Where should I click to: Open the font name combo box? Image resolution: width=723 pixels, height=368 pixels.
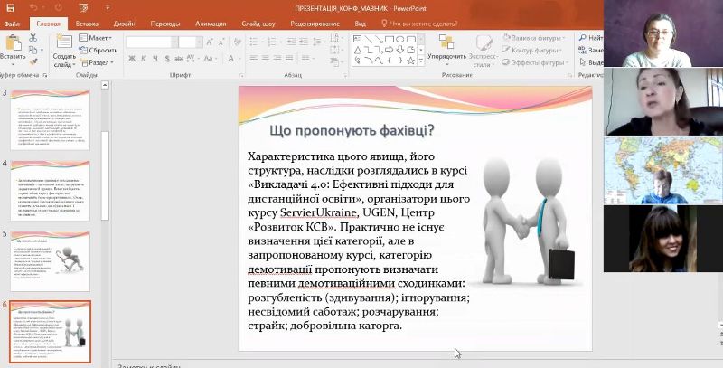150,42
